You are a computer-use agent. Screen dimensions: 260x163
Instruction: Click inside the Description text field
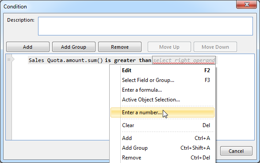[x=145, y=26]
